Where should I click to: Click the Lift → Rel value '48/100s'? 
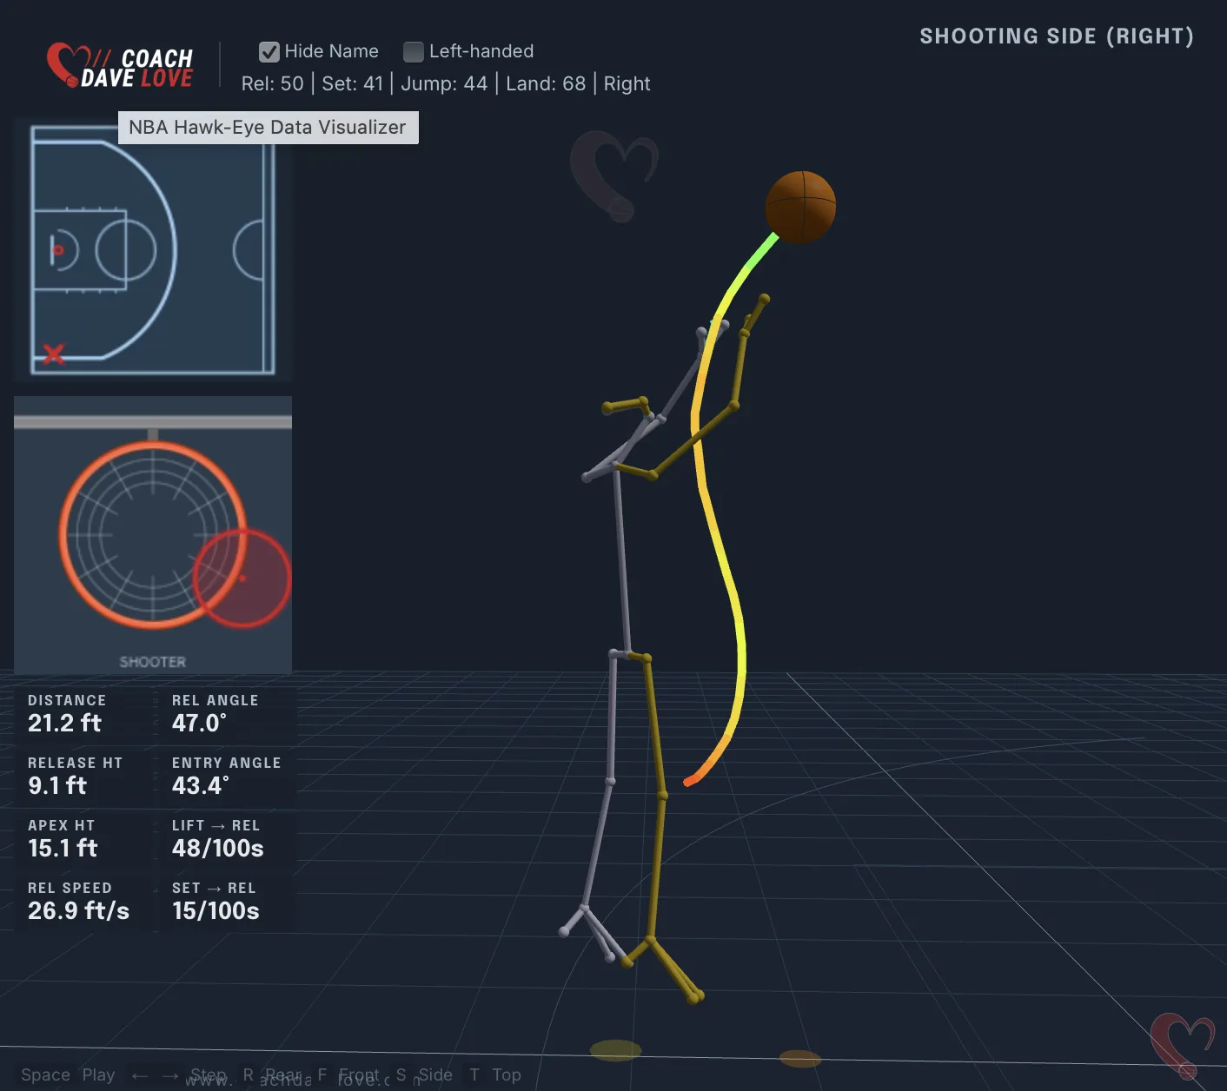point(218,848)
